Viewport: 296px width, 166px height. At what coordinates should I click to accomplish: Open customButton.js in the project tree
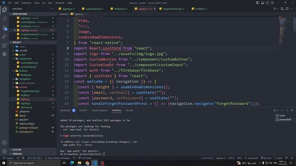click(x=29, y=63)
